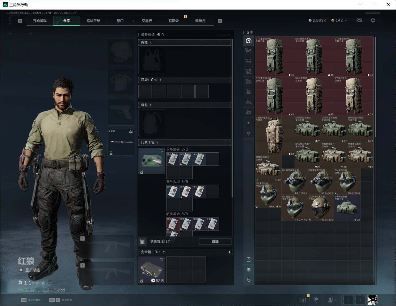
Task: Click the 2,883K currency balance
Action: (317, 20)
